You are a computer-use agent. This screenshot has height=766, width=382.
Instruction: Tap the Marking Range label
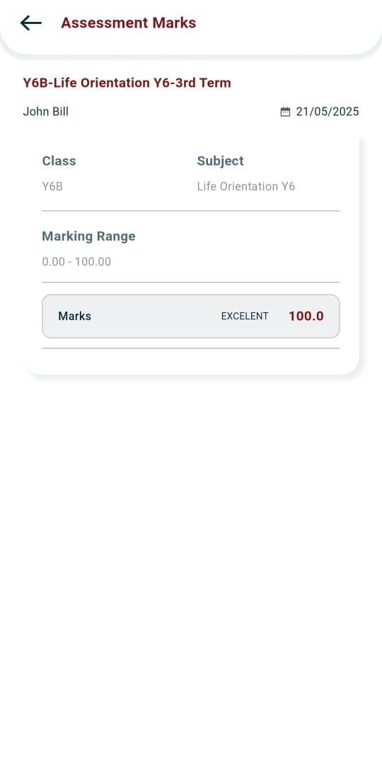88,237
